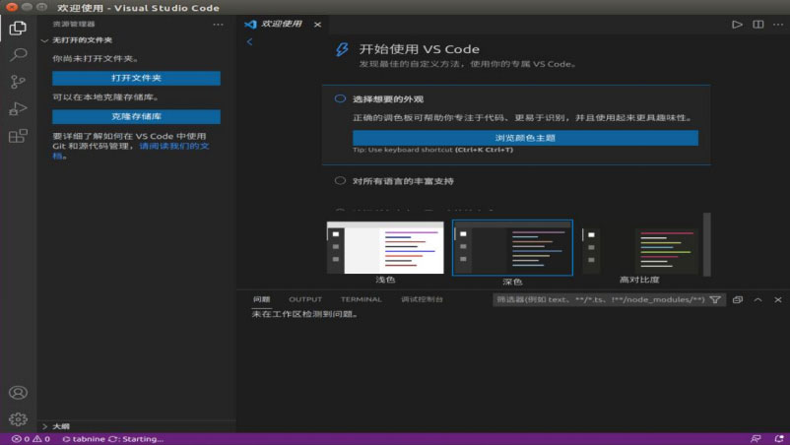The height and width of the screenshot is (445, 790).
Task: Click collapse all icon in problems panel
Action: click(x=738, y=299)
